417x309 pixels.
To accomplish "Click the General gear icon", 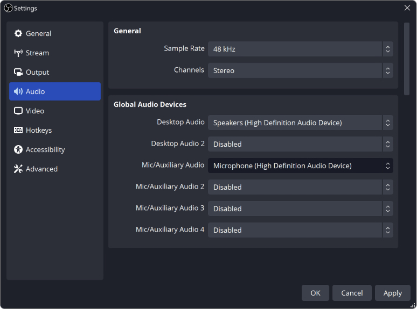I will 18,33.
